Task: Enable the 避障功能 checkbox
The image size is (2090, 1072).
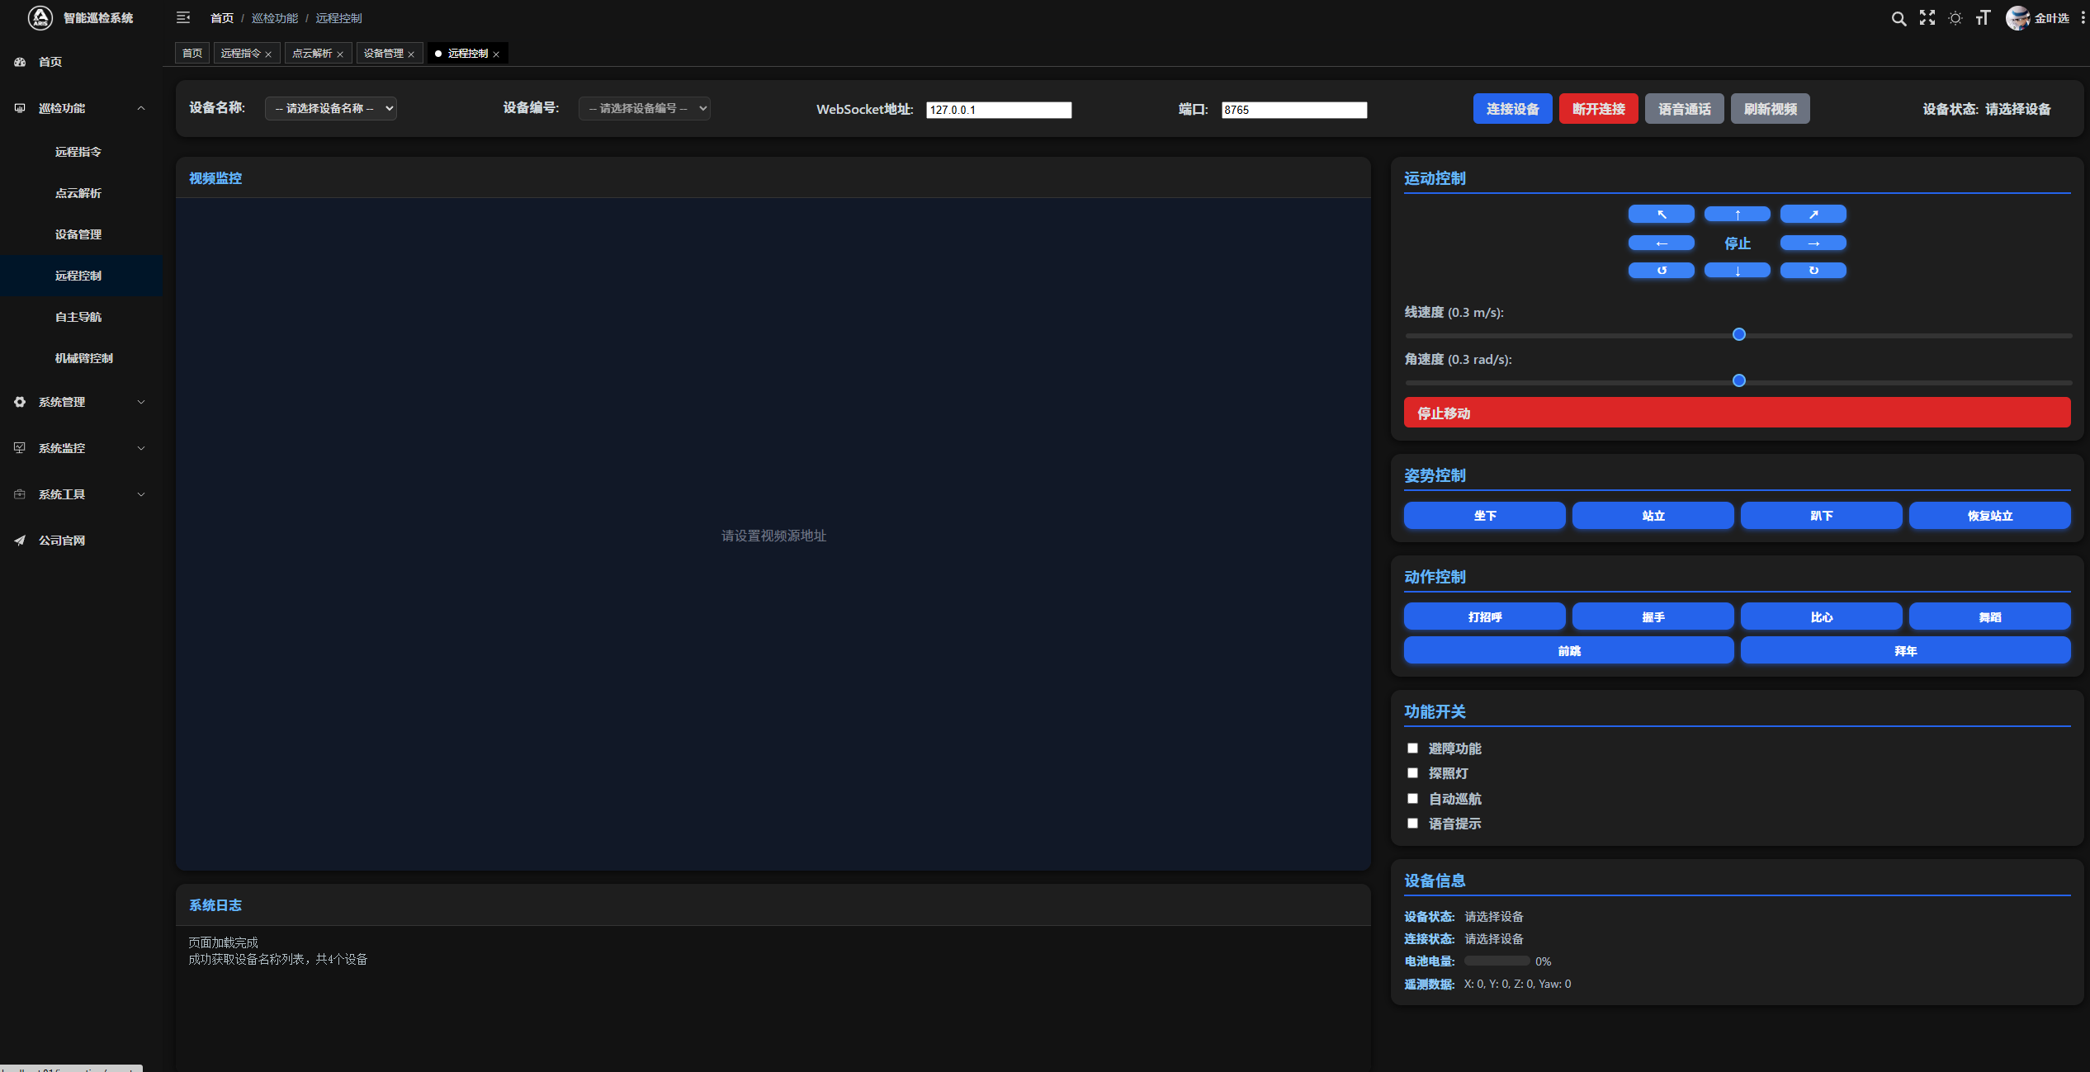Action: coord(1412,749)
